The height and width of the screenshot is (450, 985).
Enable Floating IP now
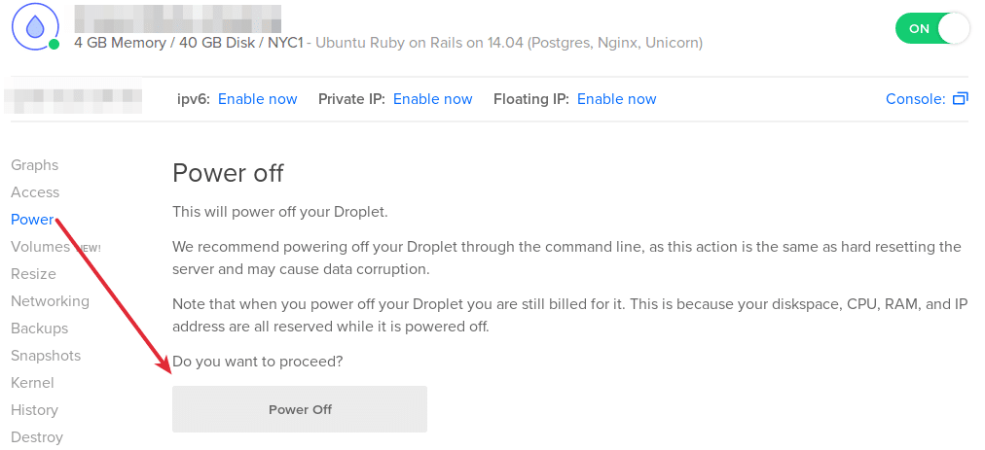[617, 99]
